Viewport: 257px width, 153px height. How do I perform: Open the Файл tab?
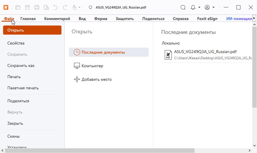(9, 19)
